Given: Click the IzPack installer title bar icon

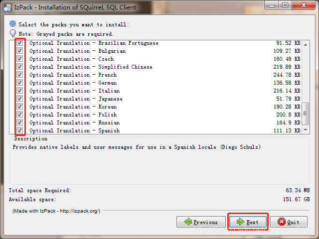Looking at the screenshot, I should [x=8, y=7].
